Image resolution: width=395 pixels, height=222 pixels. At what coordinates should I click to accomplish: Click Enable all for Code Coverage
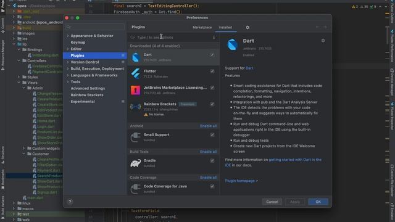pos(208,178)
